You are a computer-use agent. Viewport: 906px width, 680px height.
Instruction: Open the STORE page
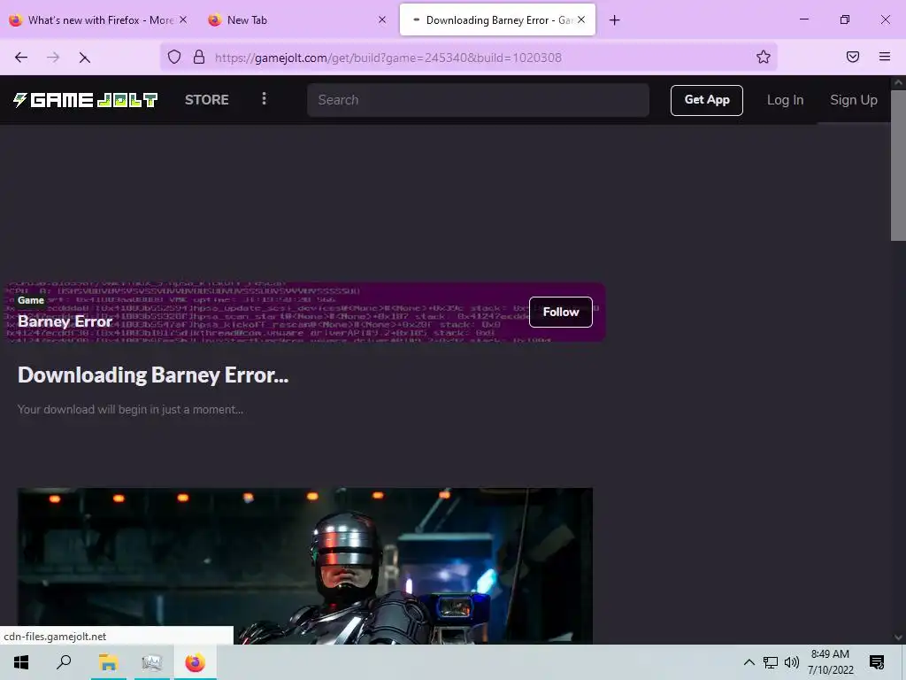[207, 100]
